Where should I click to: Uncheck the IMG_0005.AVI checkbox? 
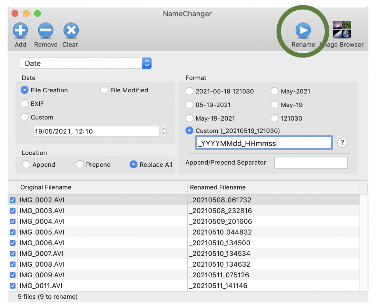13,232
